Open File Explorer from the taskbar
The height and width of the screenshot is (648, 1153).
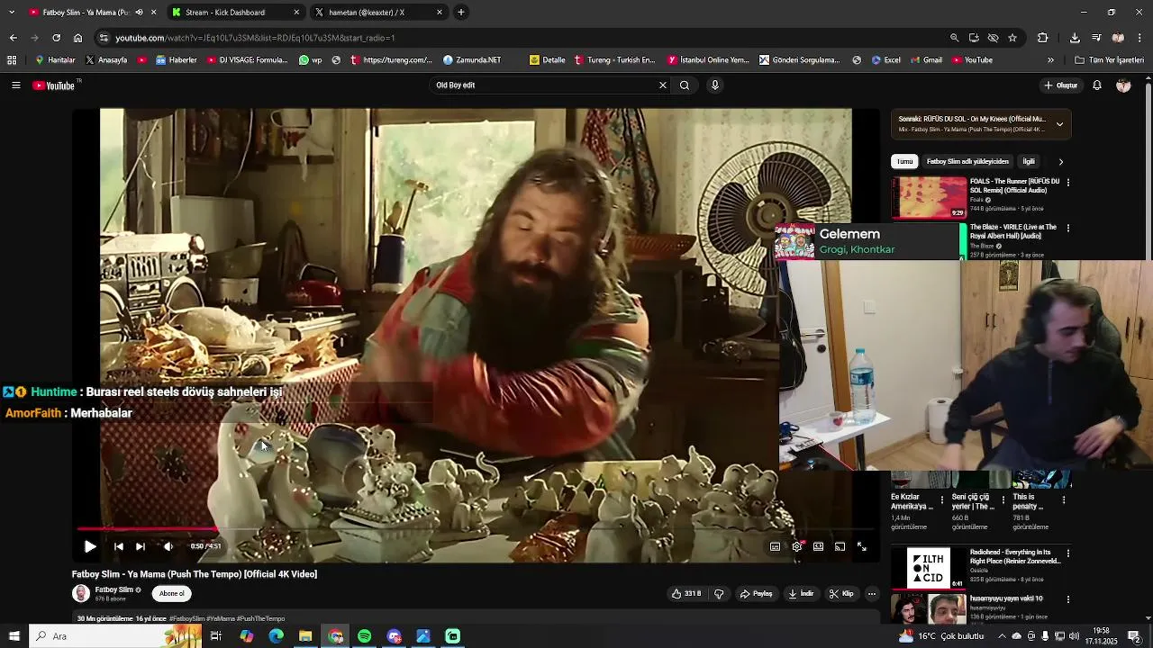point(305,636)
